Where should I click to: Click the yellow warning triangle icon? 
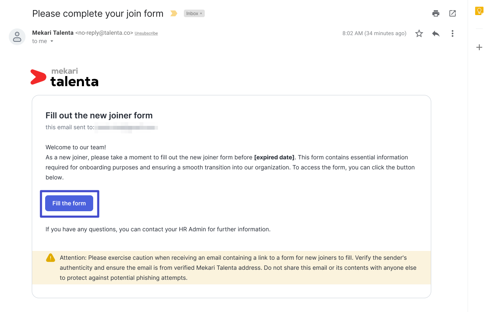coord(51,258)
